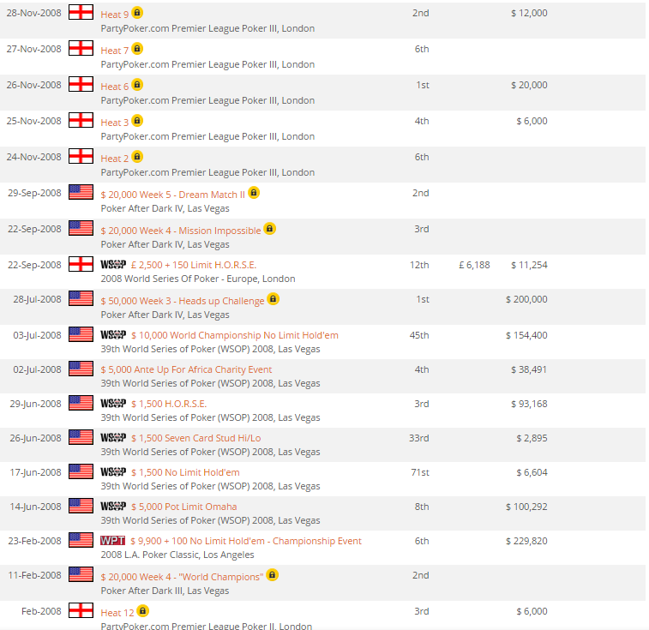The width and height of the screenshot is (649, 630).
Task: Click the $100,292 prize amount
Action: point(526,507)
